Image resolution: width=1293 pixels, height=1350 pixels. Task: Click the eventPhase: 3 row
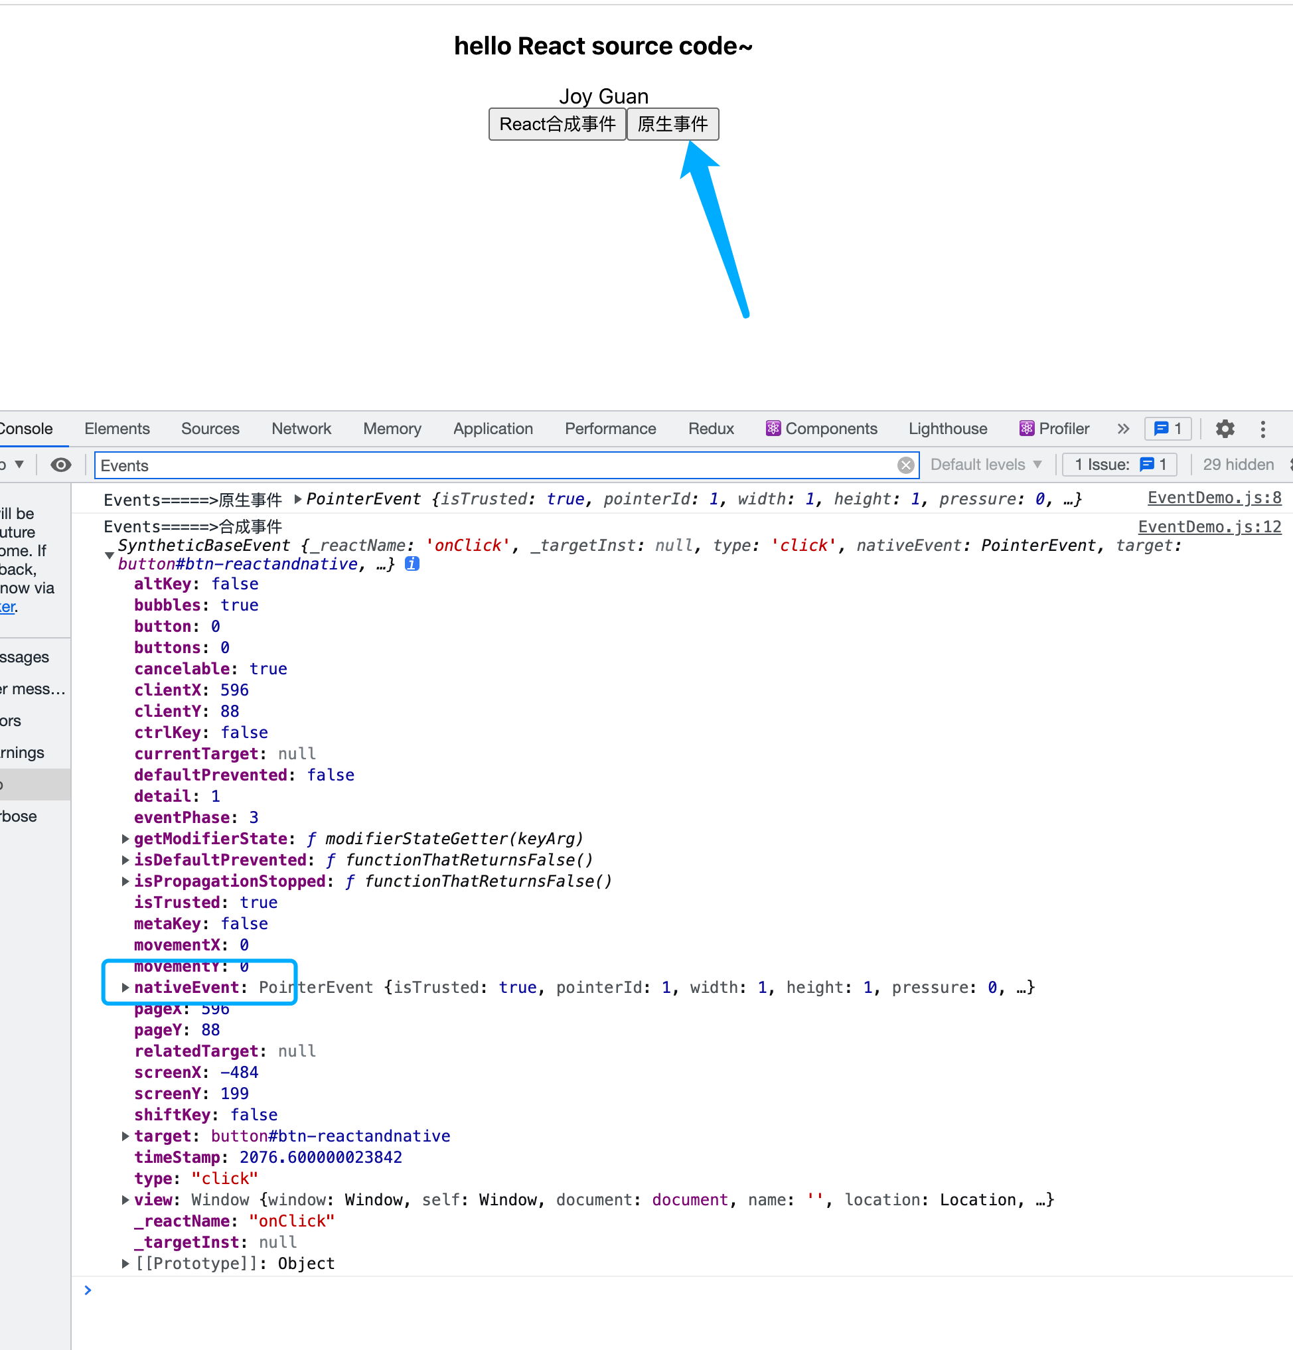coord(196,817)
